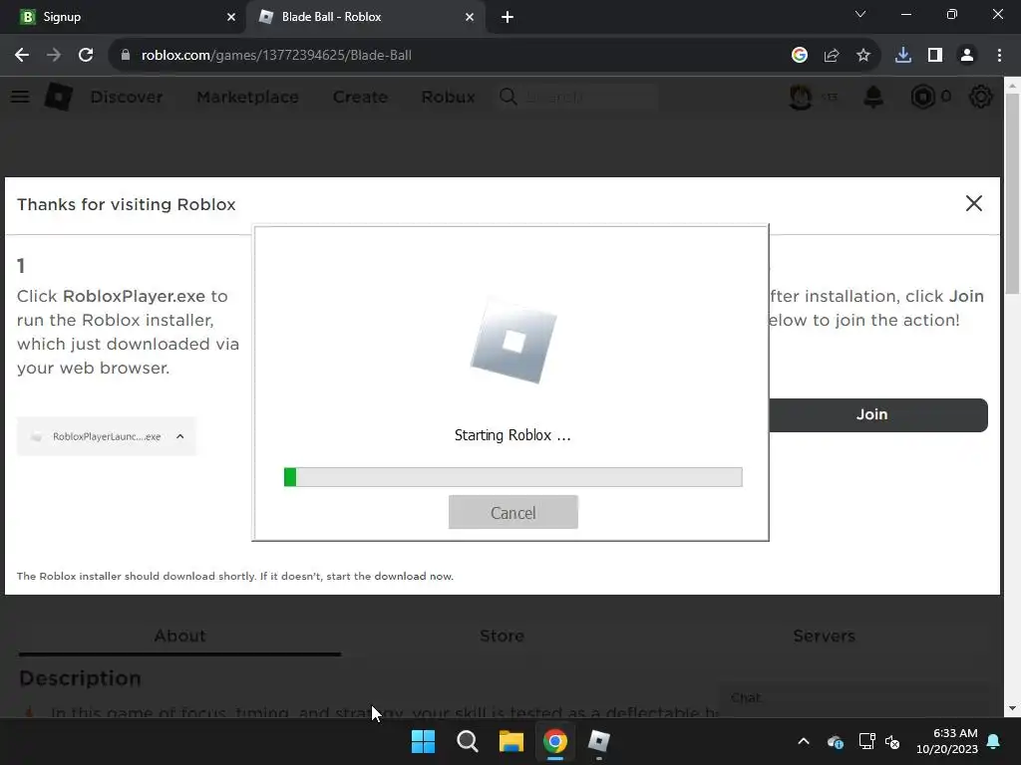The width and height of the screenshot is (1021, 765).
Task: Open the Chrome downloads icon
Action: point(903,56)
